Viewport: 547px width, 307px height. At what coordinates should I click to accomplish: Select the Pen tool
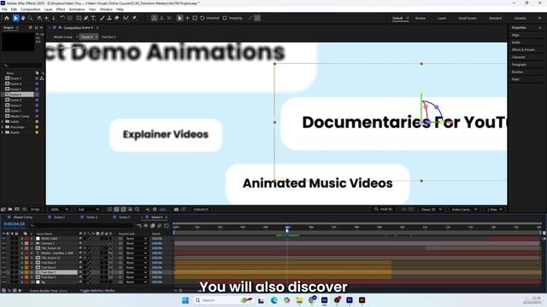click(x=86, y=18)
